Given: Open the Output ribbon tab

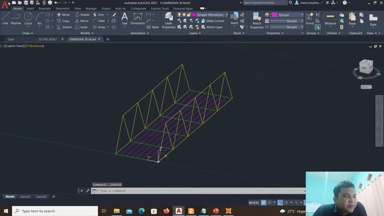Looking at the screenshot, I should point(106,8).
